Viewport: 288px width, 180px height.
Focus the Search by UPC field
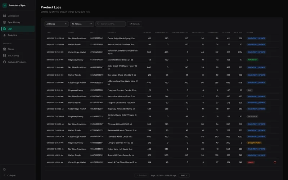(x=111, y=24)
